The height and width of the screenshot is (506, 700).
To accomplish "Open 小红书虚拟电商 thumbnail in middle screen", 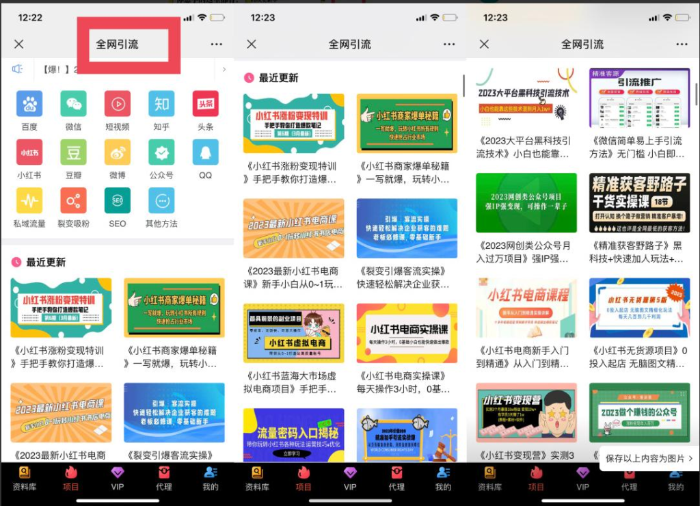I will point(294,333).
